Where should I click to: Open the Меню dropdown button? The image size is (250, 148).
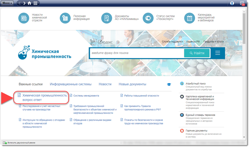coord(7,3)
